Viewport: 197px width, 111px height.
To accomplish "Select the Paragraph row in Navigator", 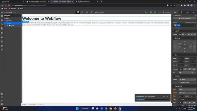I will tap(12, 26).
